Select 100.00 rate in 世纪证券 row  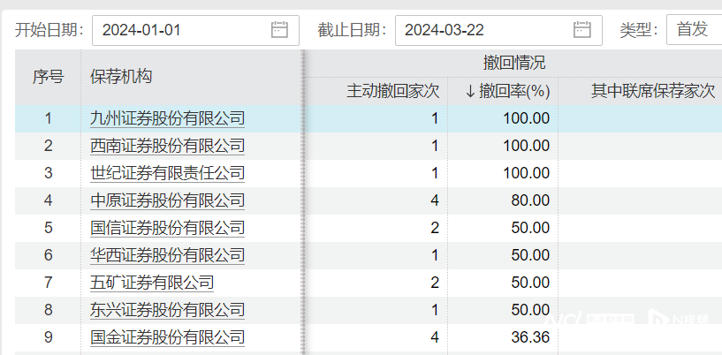click(x=527, y=173)
